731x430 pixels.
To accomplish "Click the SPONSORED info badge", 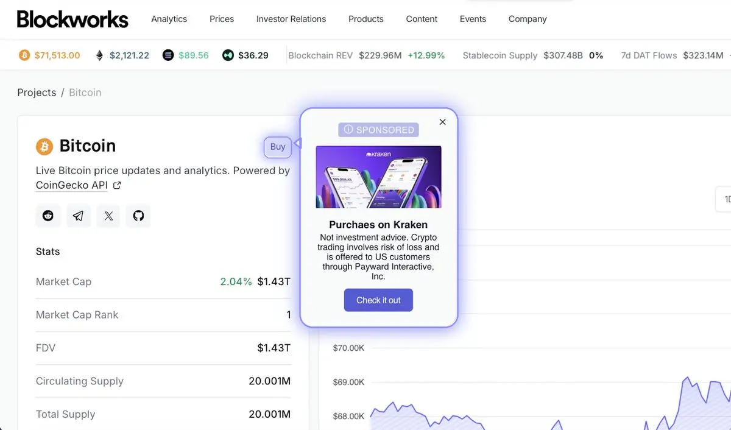I will tap(378, 130).
